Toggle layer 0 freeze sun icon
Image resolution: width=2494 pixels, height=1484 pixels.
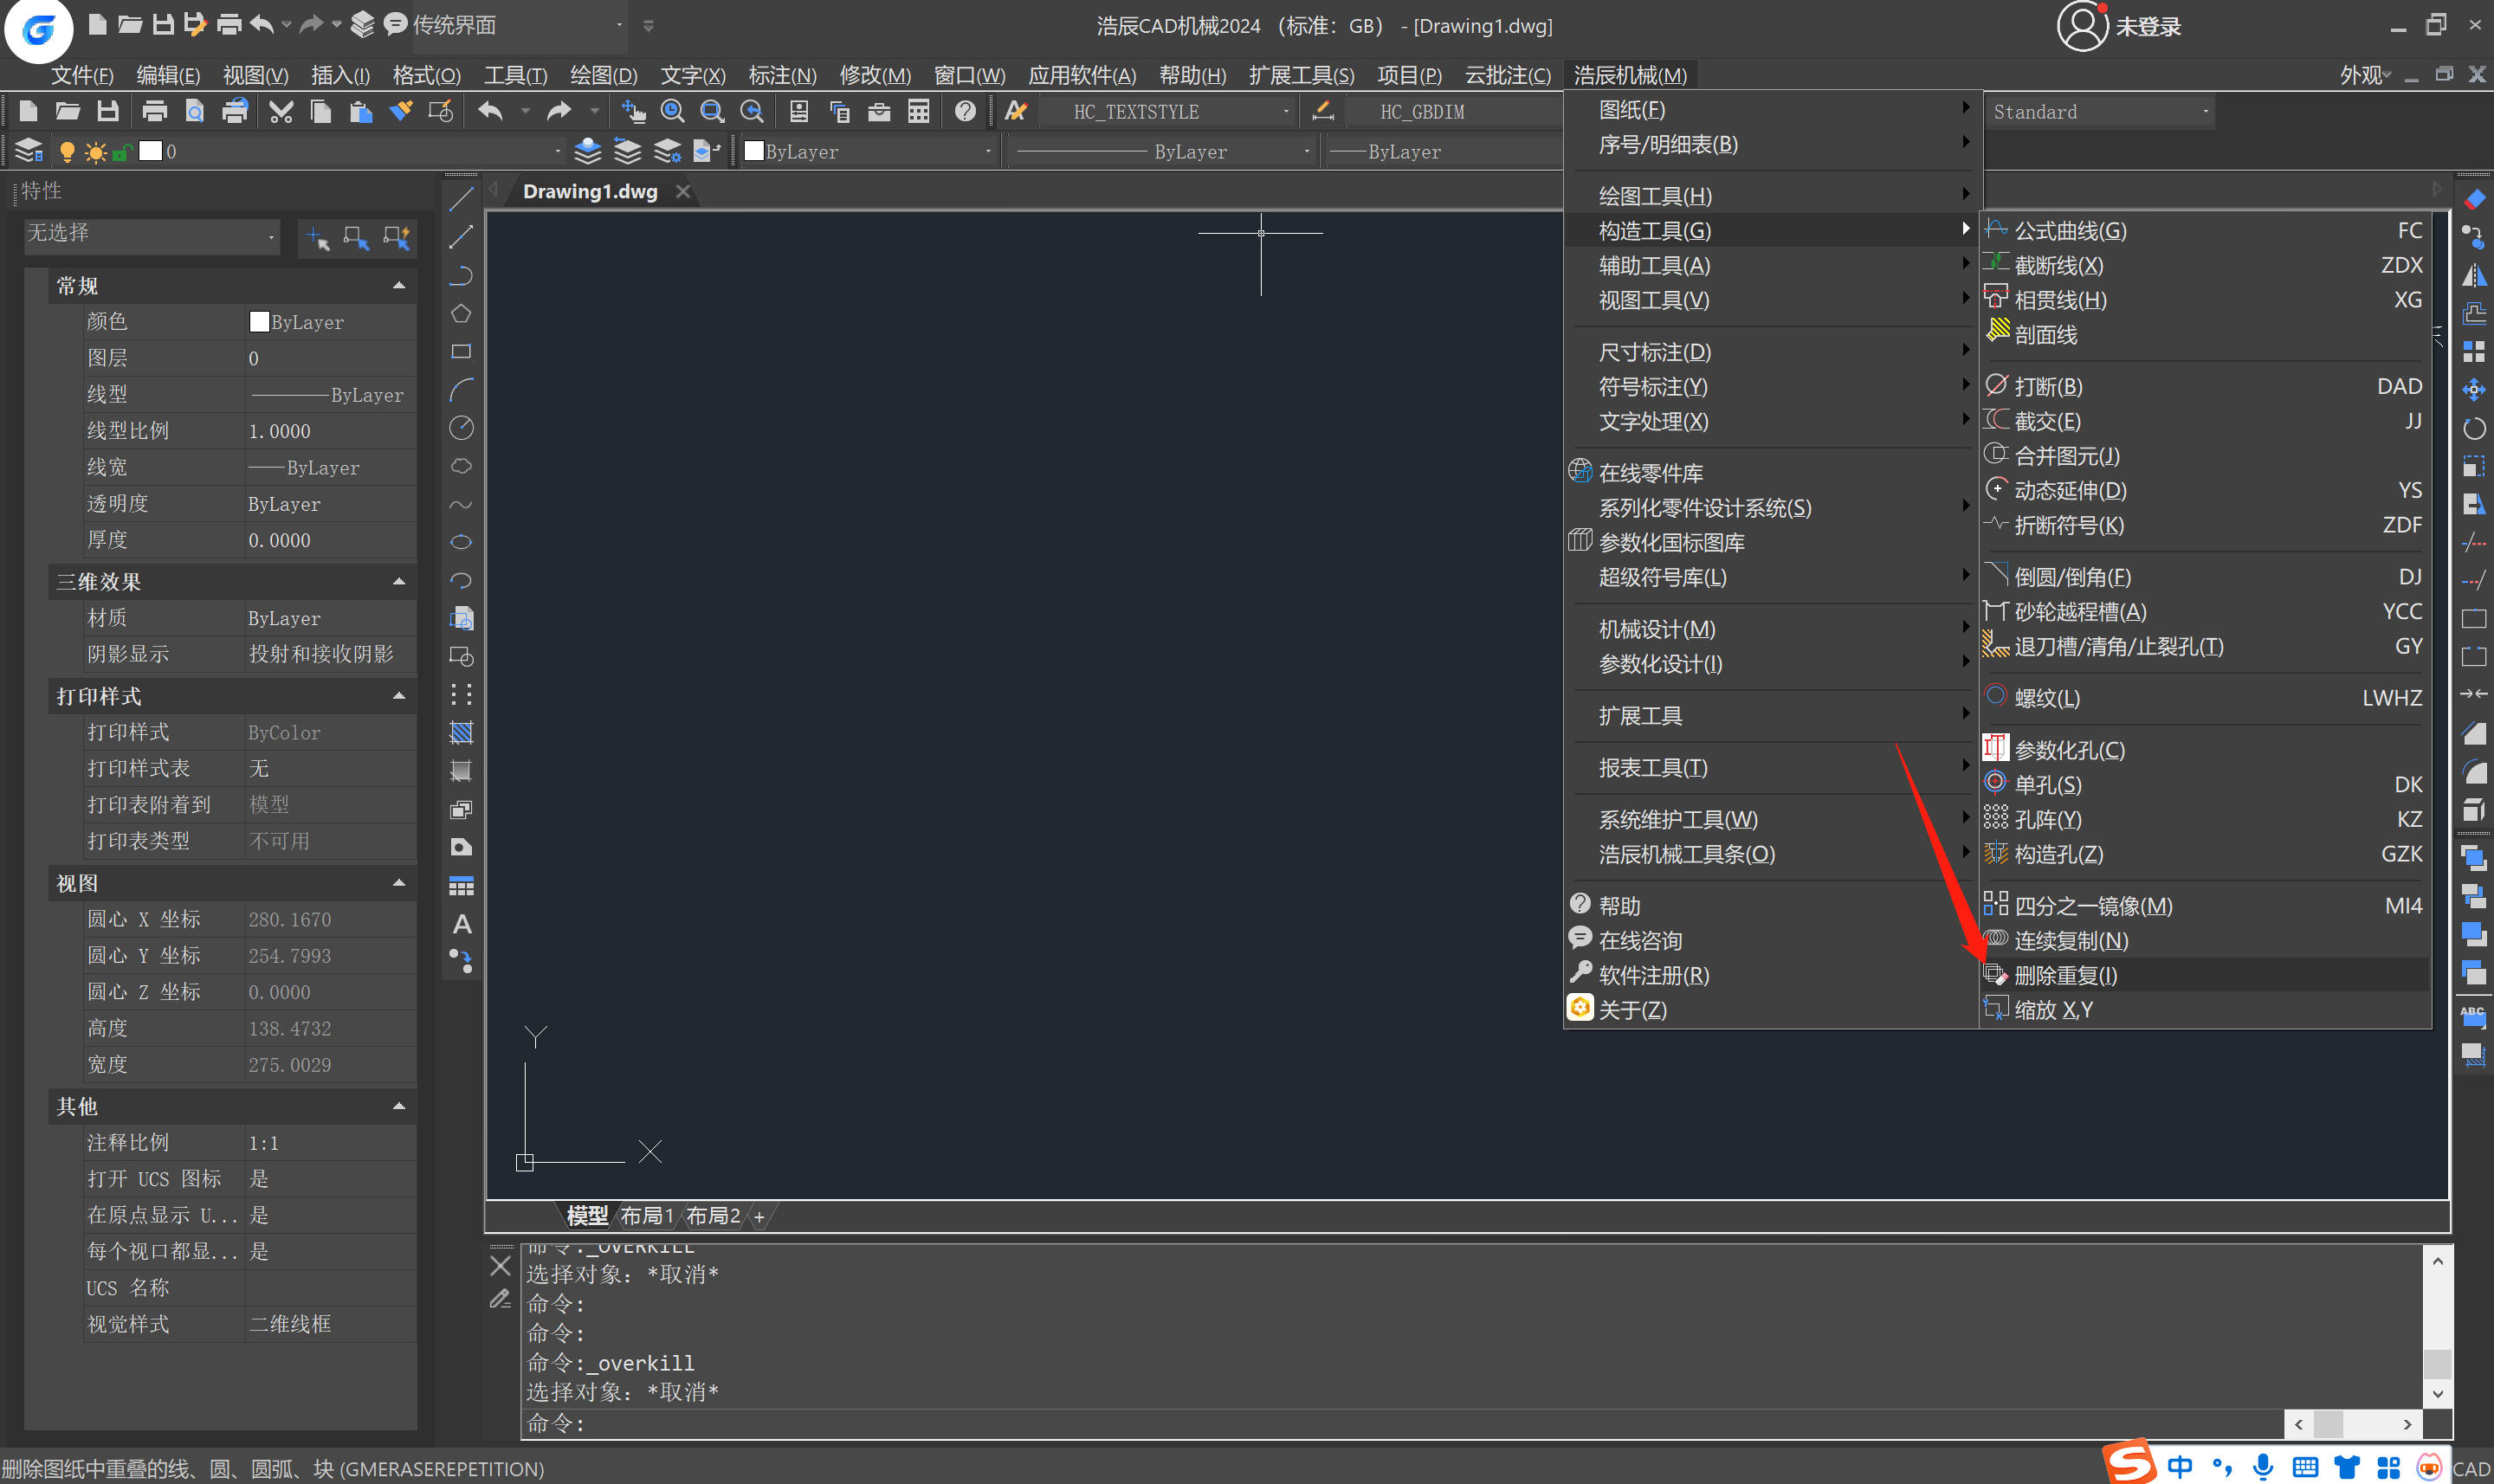point(95,152)
